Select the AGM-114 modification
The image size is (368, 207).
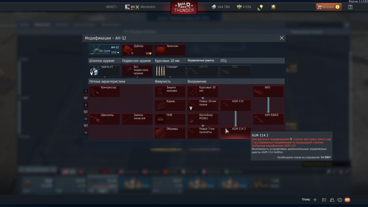[x=235, y=105]
